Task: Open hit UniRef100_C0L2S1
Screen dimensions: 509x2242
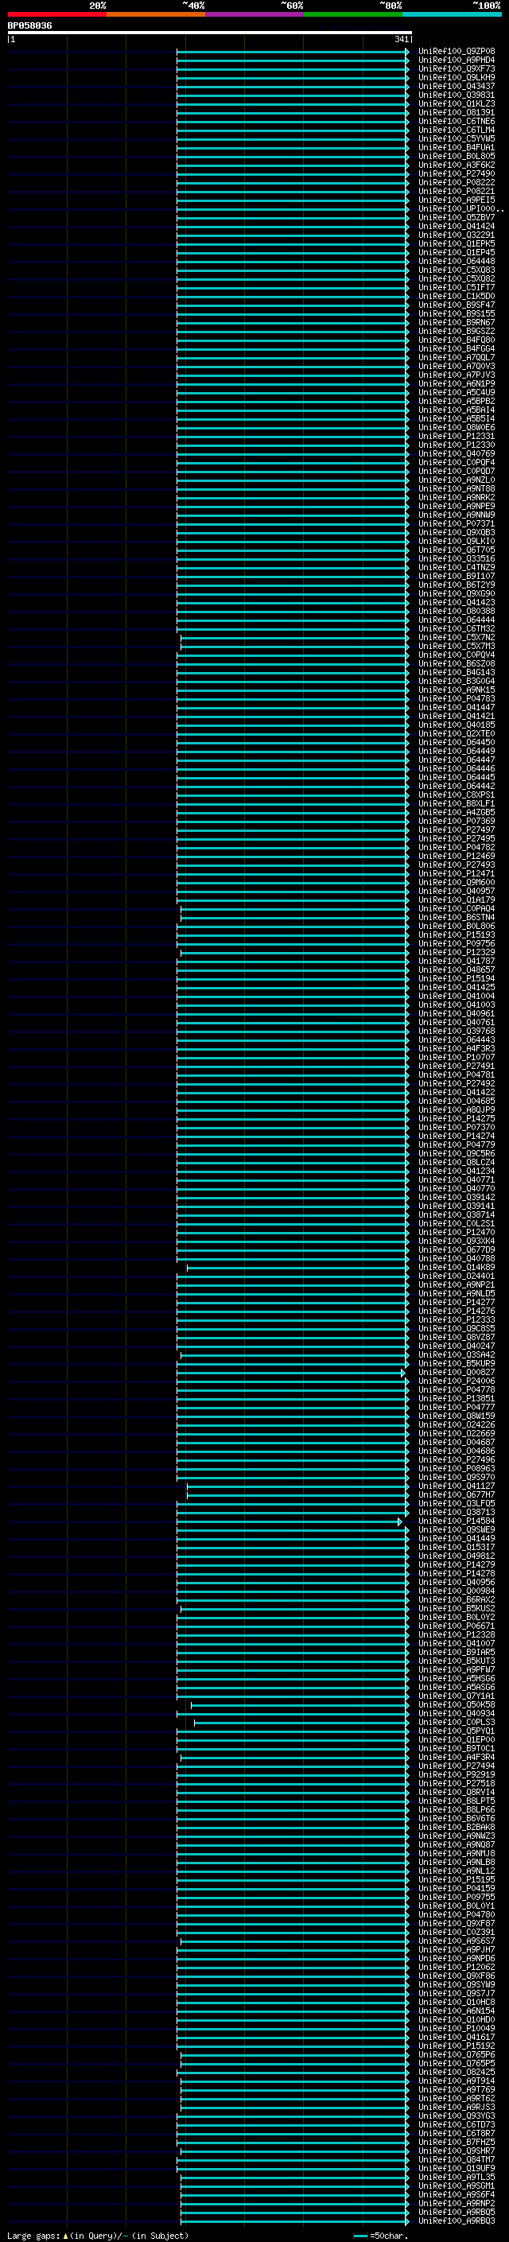Action: point(456,1223)
